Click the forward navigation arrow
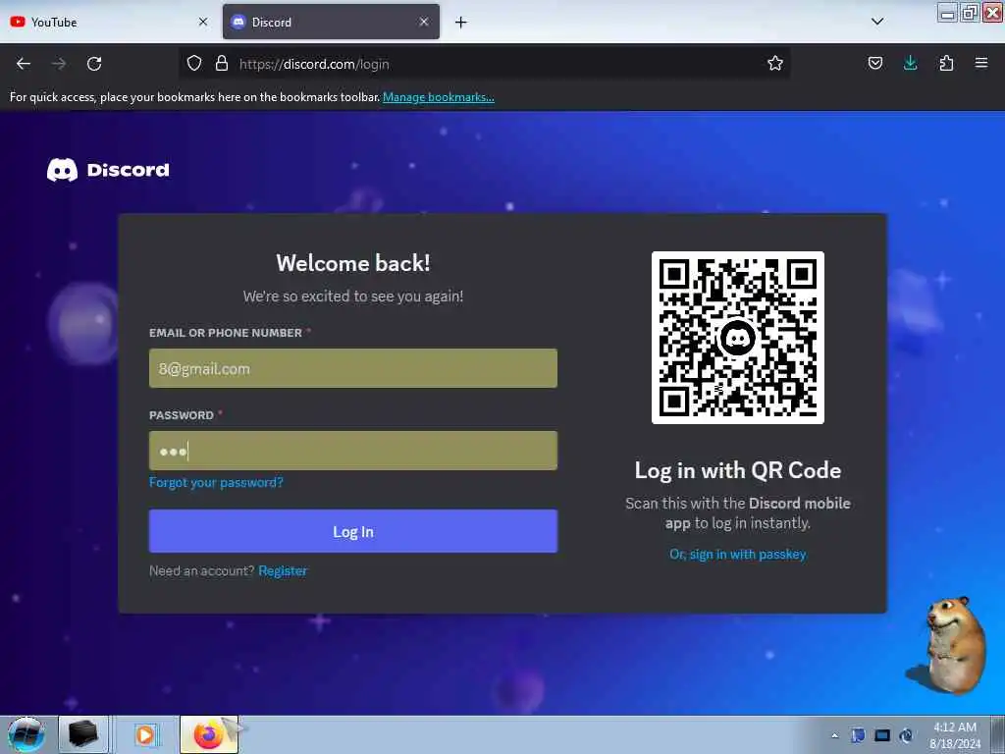The width and height of the screenshot is (1005, 754). click(58, 64)
